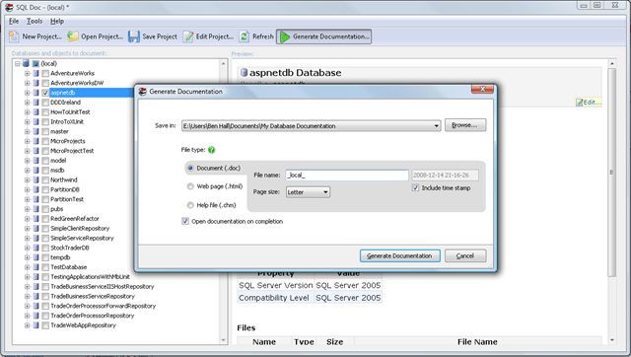Click the Edit... link in preview
The image size is (631, 357).
click(592, 103)
